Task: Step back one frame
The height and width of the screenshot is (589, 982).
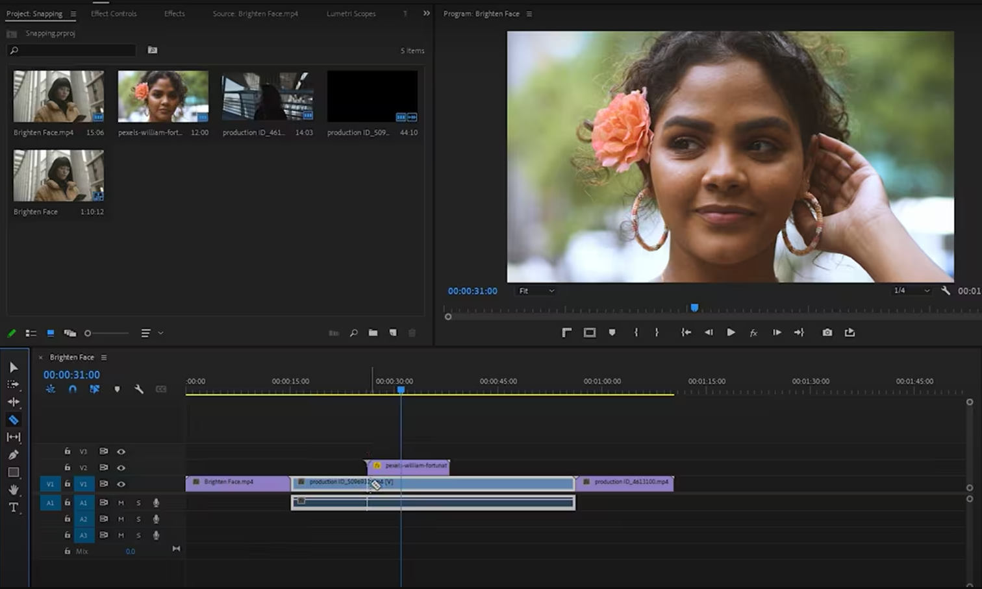Action: point(709,332)
